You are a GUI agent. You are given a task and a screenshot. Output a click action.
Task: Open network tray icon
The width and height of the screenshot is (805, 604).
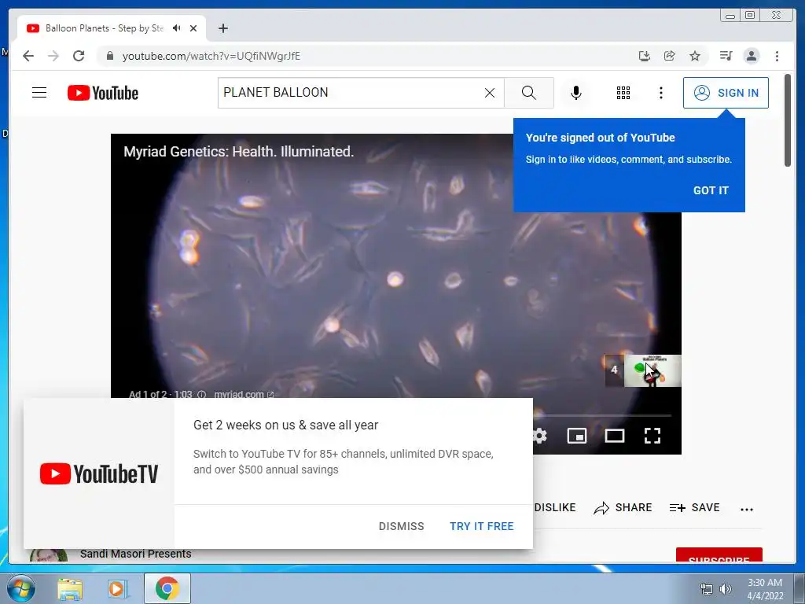tap(707, 589)
